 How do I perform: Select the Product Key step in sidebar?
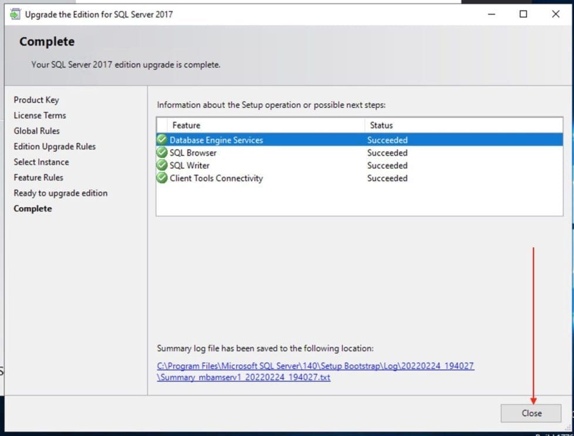pos(36,100)
